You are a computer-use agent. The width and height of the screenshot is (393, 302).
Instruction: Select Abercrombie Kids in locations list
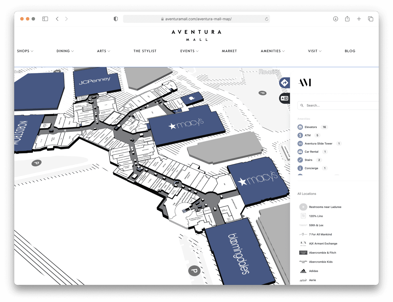321,262
